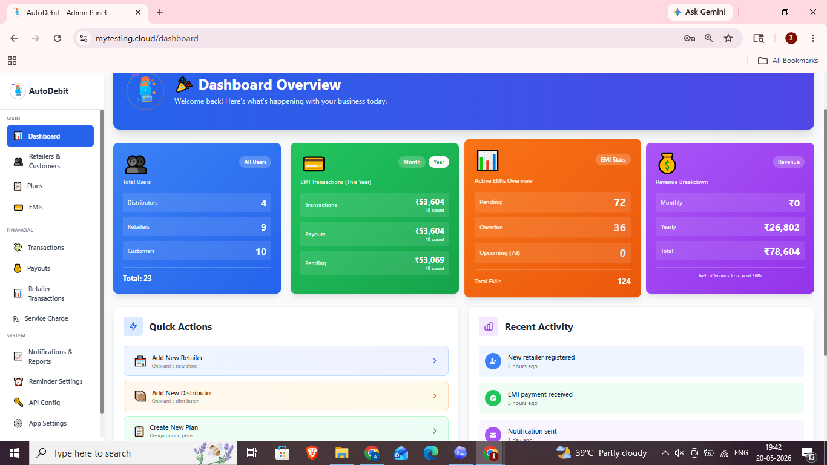Open File Explorer from the taskbar

pyautogui.click(x=342, y=453)
